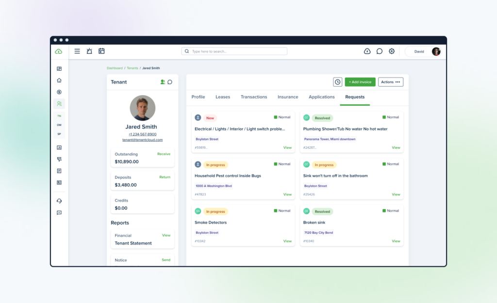Screen dimensions: 497x303
Task: View the Plumbing Shower/Tub request
Action: [x=396, y=147]
